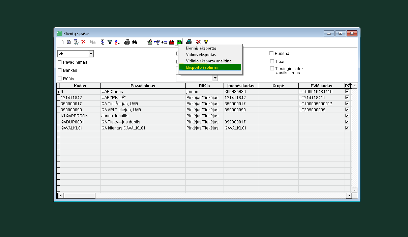This screenshot has width=408, height=237.
Task: Toggle the Tipas checkbox
Action: [x=271, y=61]
